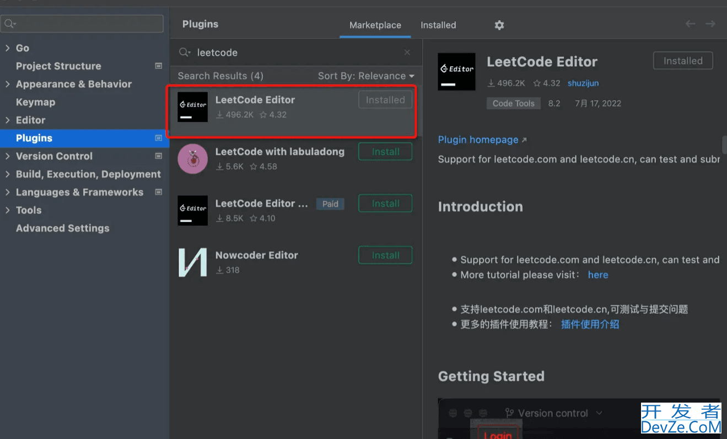Screen dimensions: 727x439
Task: Click the Nowcoder Editor plugin icon
Action: tap(192, 263)
